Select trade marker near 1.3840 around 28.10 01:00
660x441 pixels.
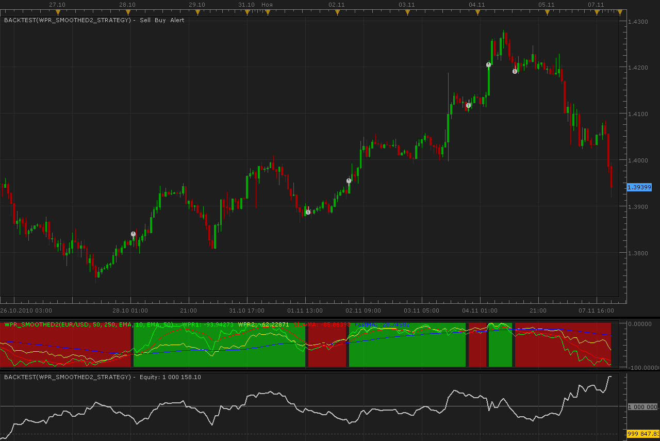tap(133, 234)
